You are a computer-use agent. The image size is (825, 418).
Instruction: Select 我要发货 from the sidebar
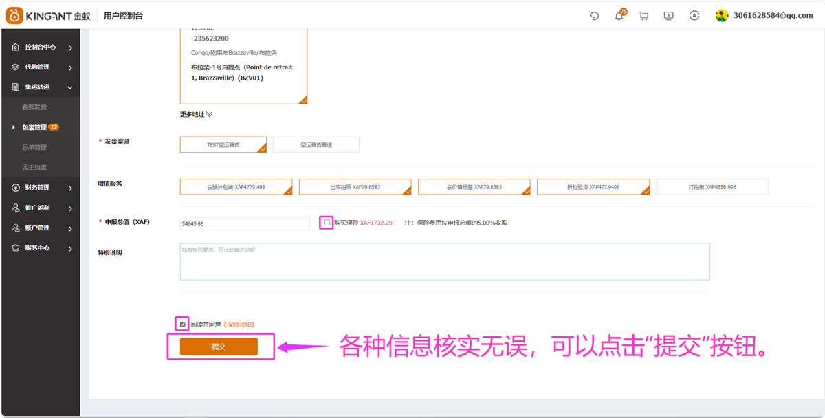pos(33,107)
